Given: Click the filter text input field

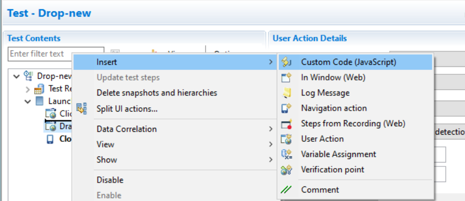Looking at the screenshot, I should (56, 54).
